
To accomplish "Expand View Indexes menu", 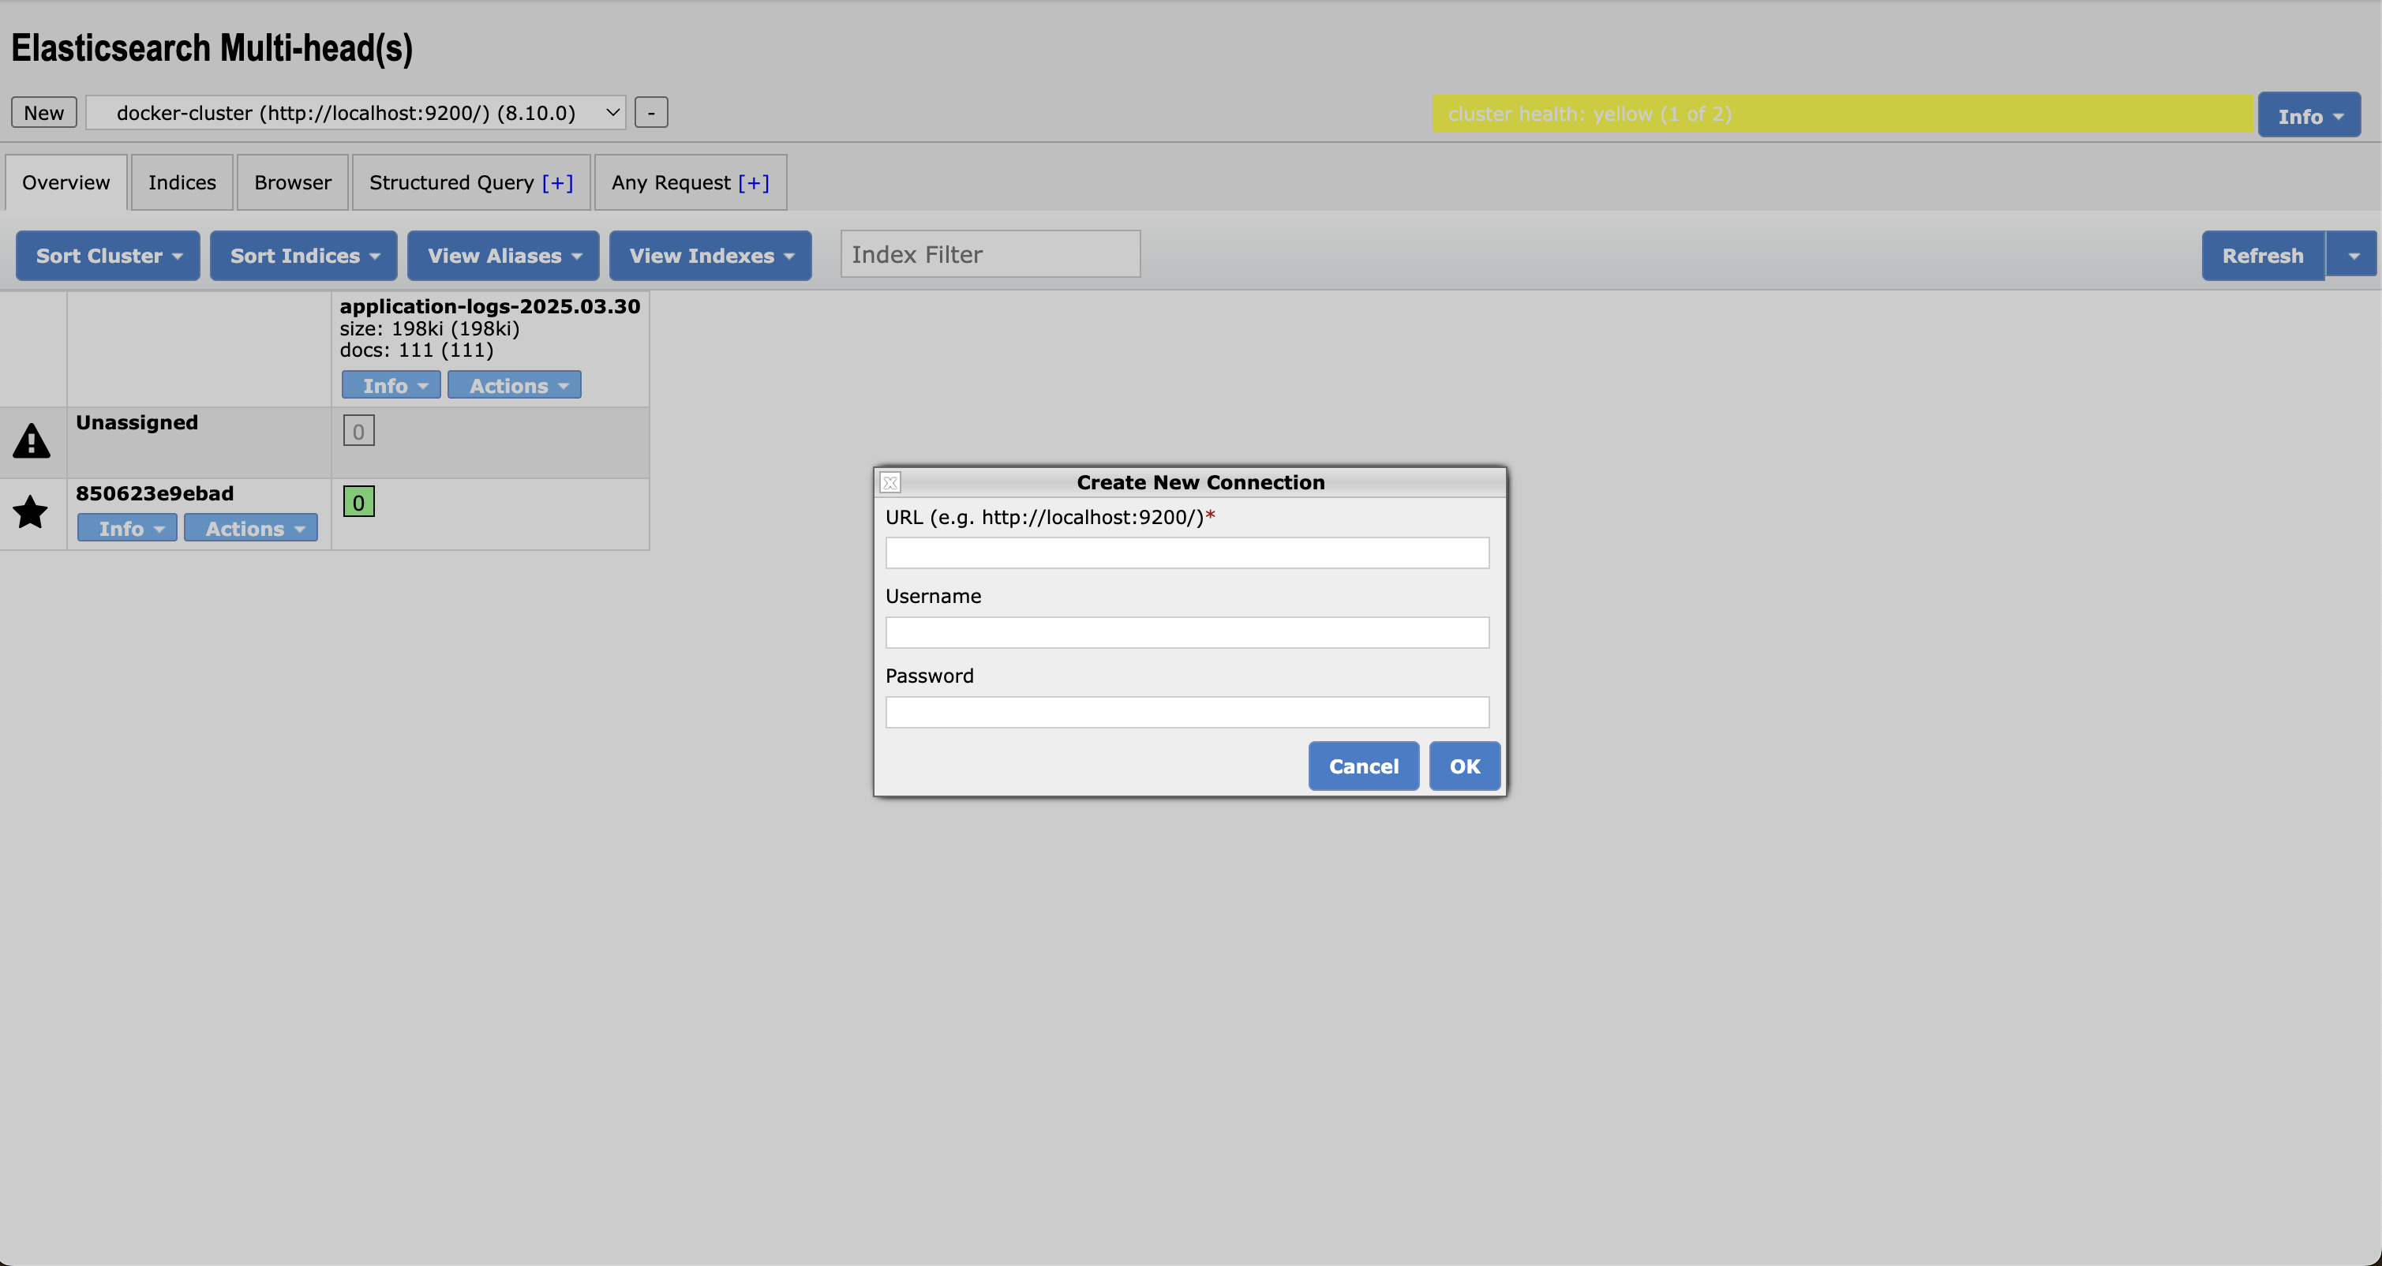I will click(710, 257).
